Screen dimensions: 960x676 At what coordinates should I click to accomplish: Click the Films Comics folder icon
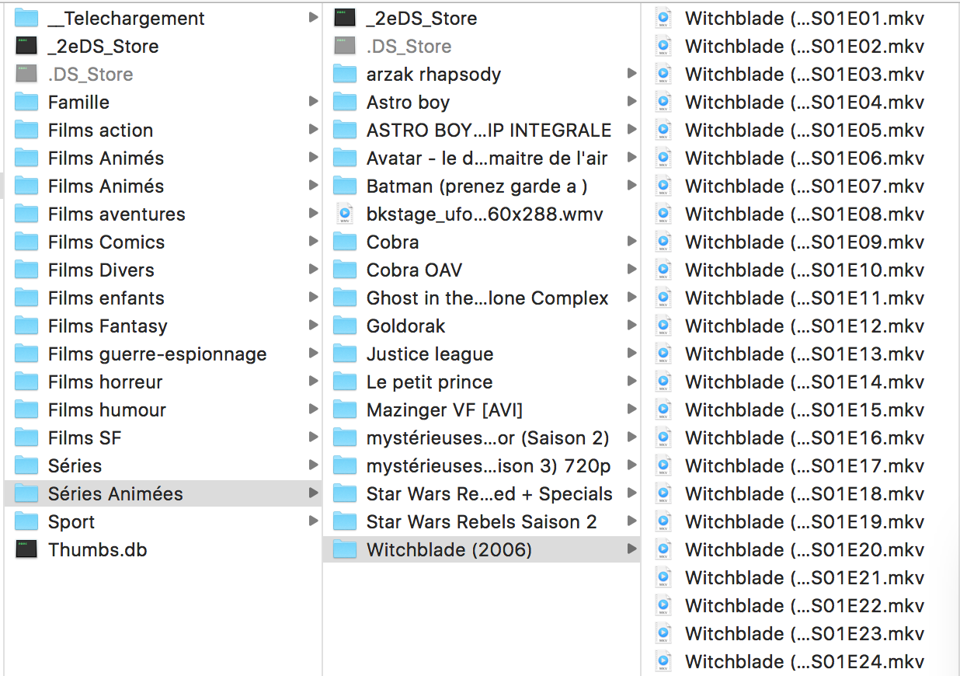[x=26, y=242]
